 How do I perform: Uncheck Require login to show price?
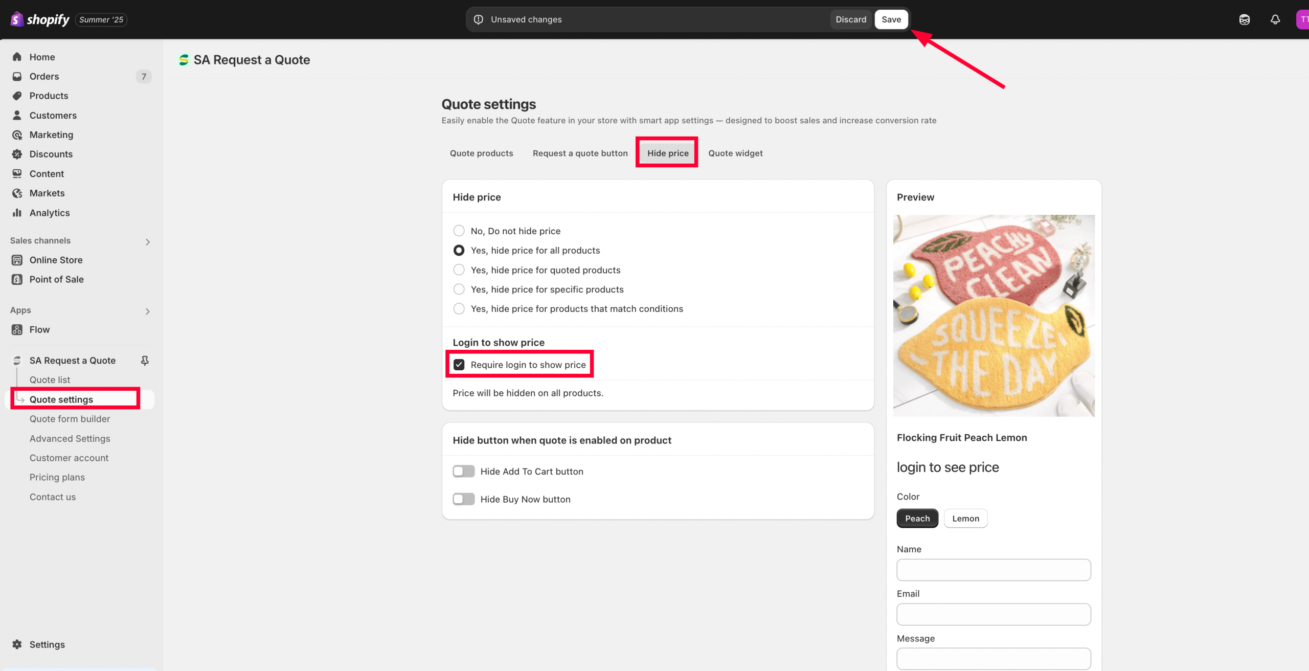(459, 365)
